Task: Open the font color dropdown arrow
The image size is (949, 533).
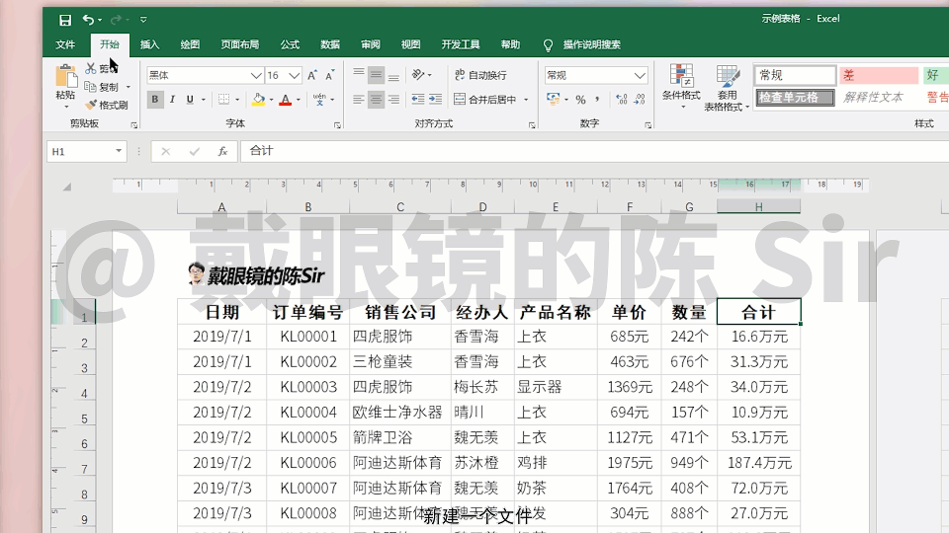Action: click(x=299, y=99)
